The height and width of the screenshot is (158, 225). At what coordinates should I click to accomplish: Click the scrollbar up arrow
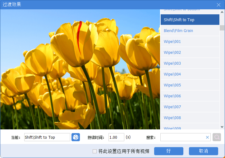pos(222,12)
